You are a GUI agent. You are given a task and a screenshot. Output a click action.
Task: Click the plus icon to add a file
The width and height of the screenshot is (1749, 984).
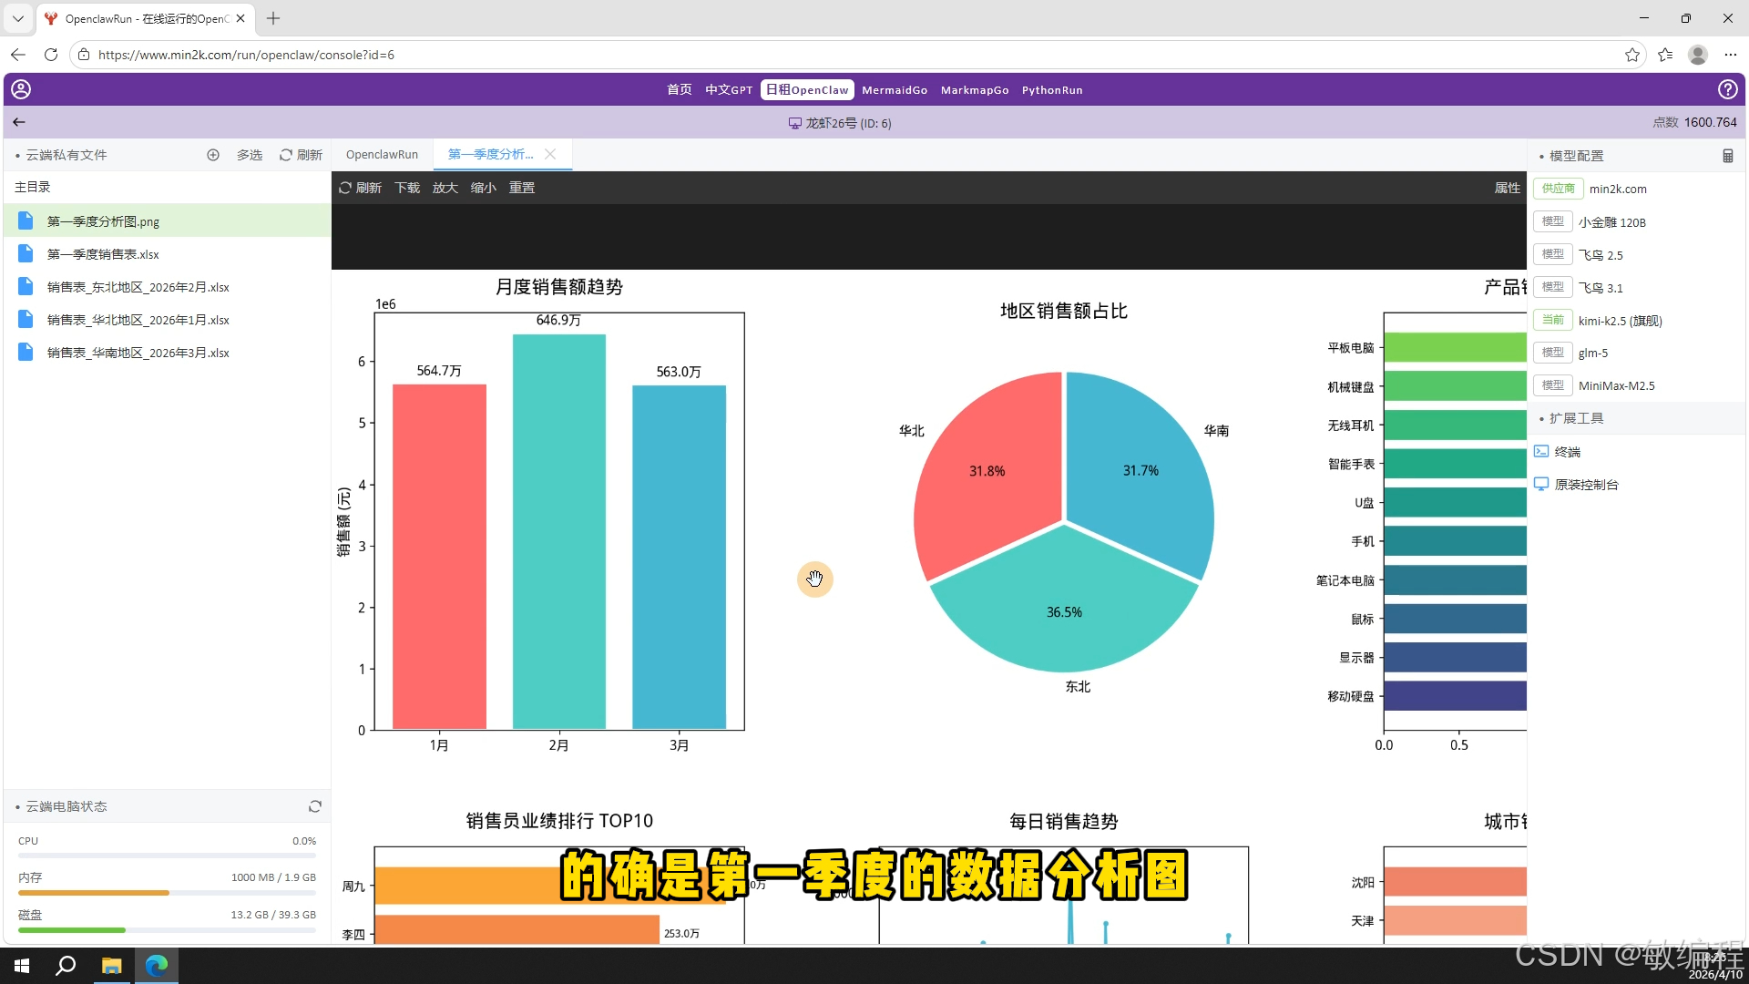[x=213, y=155]
